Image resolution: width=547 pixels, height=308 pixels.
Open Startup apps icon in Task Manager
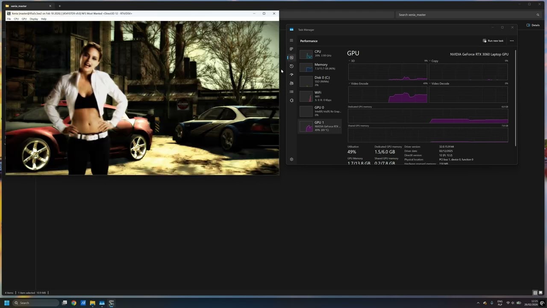pos(291,74)
